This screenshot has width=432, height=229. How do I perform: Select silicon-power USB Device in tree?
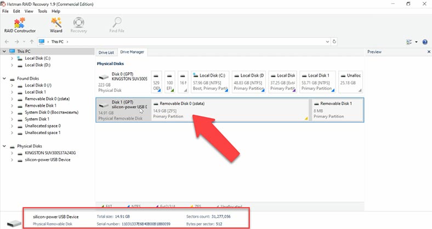pos(47,160)
